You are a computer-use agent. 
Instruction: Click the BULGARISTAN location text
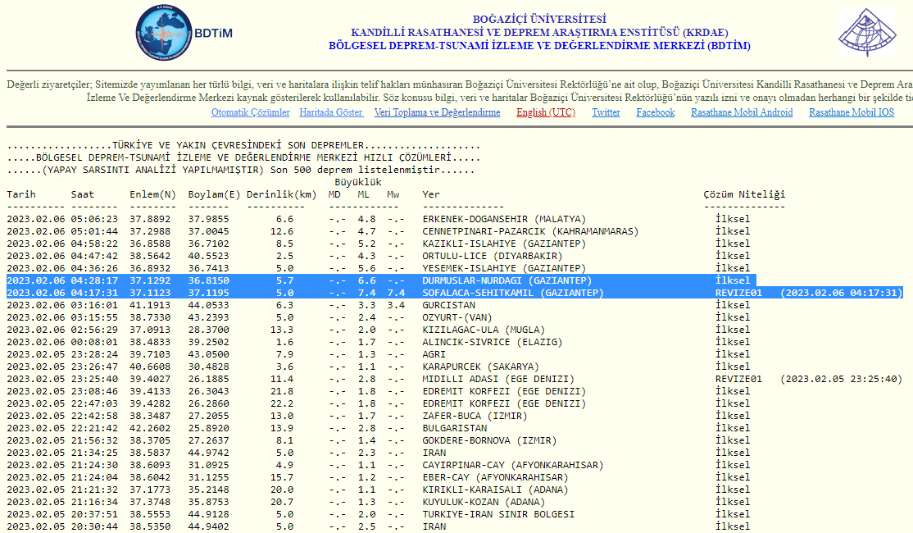[455, 428]
